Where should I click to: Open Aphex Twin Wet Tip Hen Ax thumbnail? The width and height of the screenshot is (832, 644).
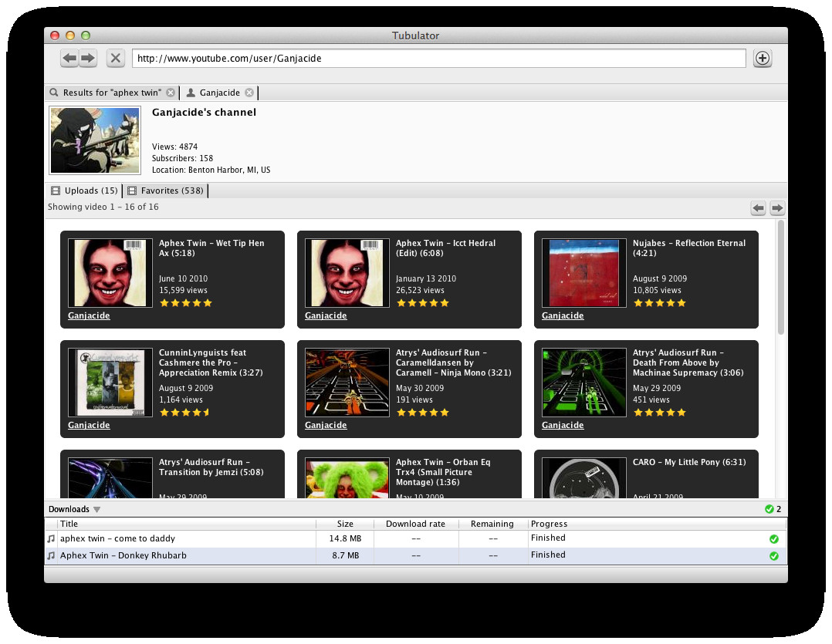(110, 273)
